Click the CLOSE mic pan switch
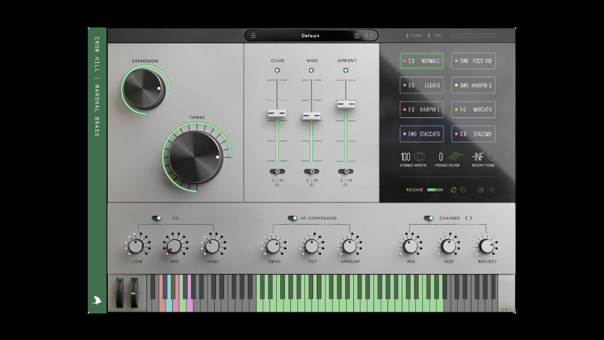The width and height of the screenshot is (604, 340). [277, 172]
